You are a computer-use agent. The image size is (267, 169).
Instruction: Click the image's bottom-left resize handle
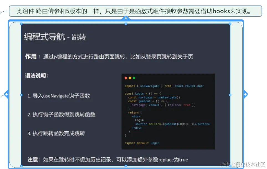pyautogui.click(x=21, y=166)
